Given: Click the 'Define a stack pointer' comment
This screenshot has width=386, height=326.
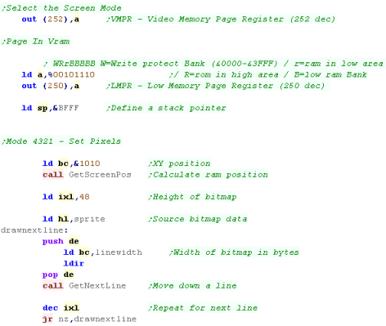Looking at the screenshot, I should pyautogui.click(x=166, y=108).
